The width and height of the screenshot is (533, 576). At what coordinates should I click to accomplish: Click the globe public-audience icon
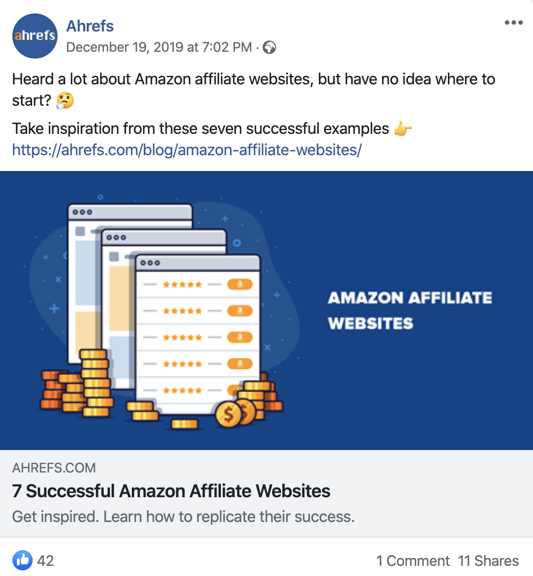coord(269,47)
